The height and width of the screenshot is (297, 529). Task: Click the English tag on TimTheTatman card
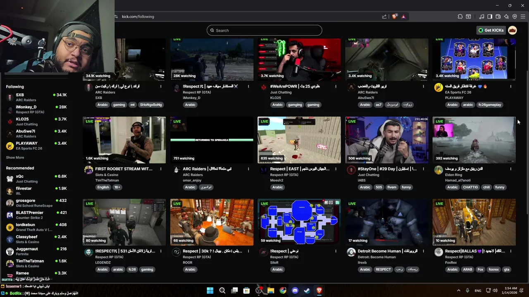(x=103, y=187)
